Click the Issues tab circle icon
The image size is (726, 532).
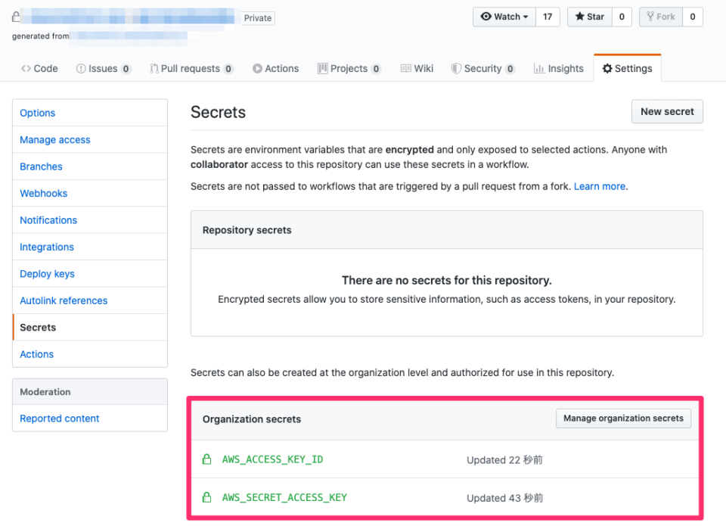[x=81, y=69]
